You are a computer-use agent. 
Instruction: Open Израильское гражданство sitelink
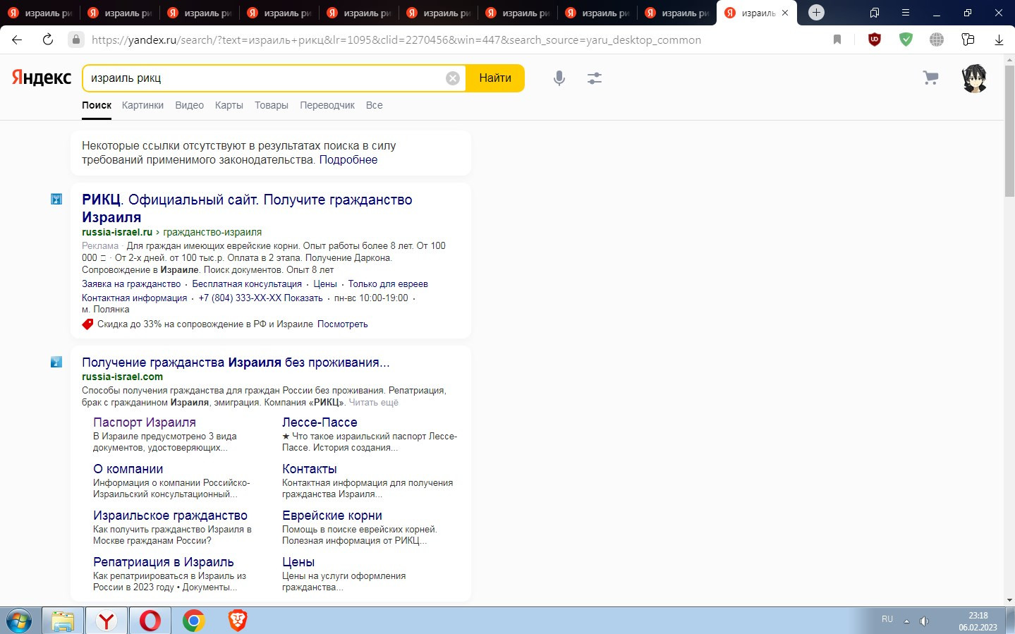click(x=170, y=516)
